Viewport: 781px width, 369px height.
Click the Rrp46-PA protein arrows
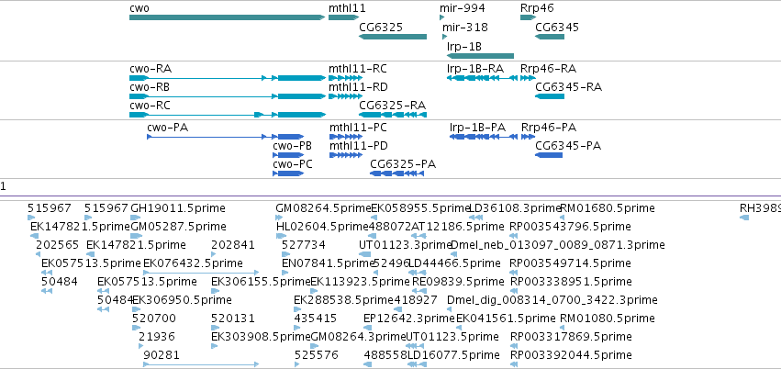click(528, 137)
